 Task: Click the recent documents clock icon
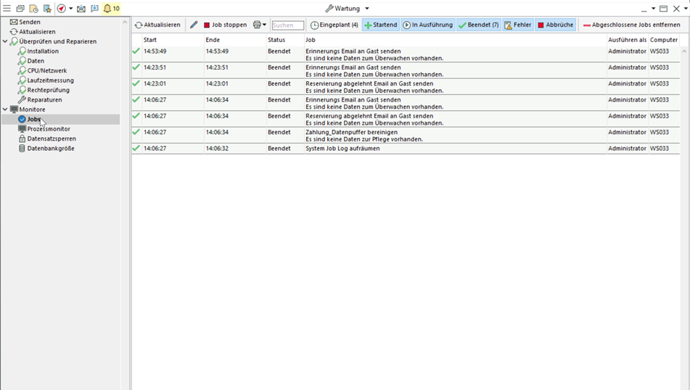33,9
